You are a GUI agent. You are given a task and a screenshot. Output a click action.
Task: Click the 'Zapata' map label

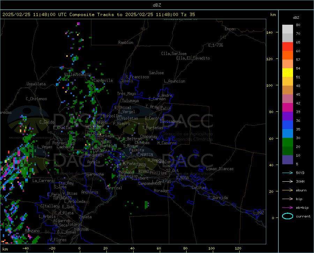pyautogui.click(x=85, y=217)
